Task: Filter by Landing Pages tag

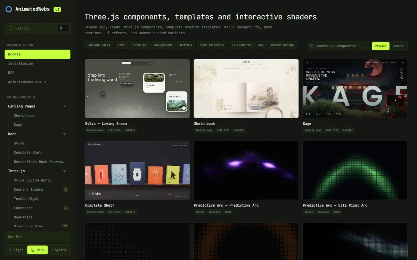Action: coord(99,45)
